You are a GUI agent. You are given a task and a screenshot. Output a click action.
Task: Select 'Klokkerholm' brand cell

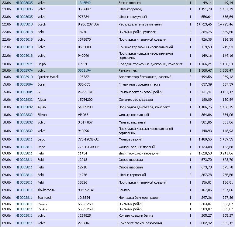46,190
